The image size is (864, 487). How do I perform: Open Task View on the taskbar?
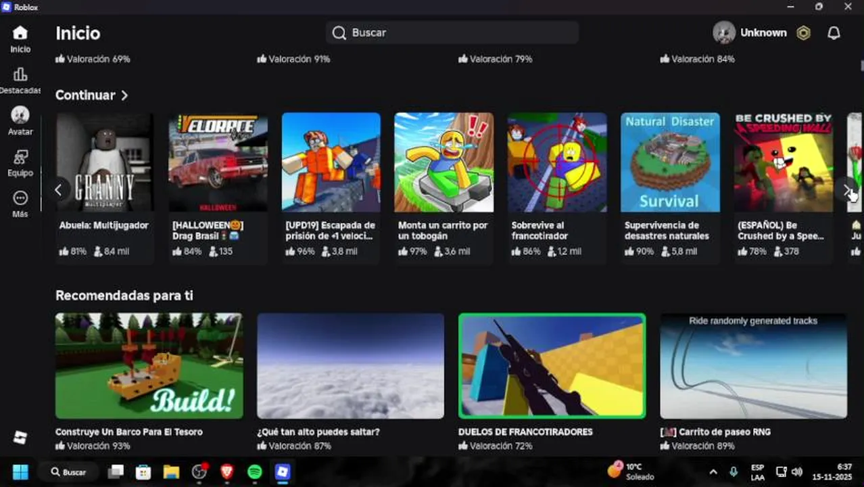click(x=116, y=471)
